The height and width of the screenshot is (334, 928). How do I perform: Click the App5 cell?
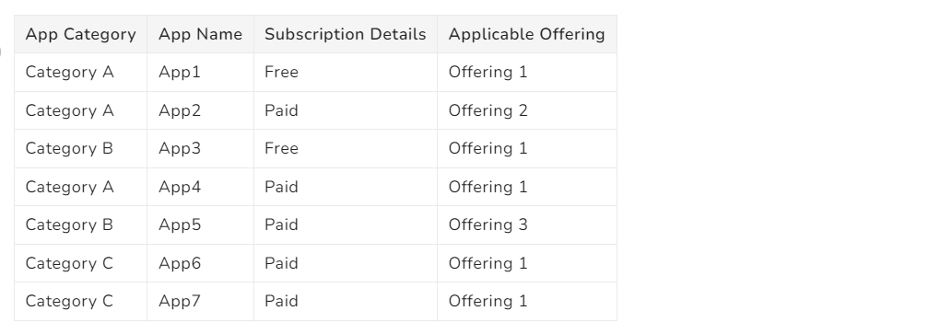pyautogui.click(x=200, y=225)
